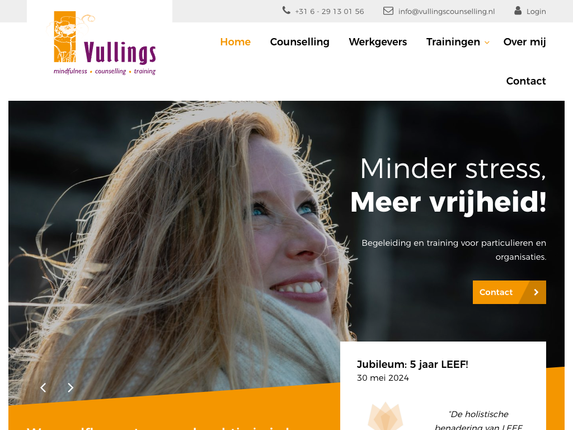Click the user Login icon
Screen dimensions: 573x430
(518, 11)
